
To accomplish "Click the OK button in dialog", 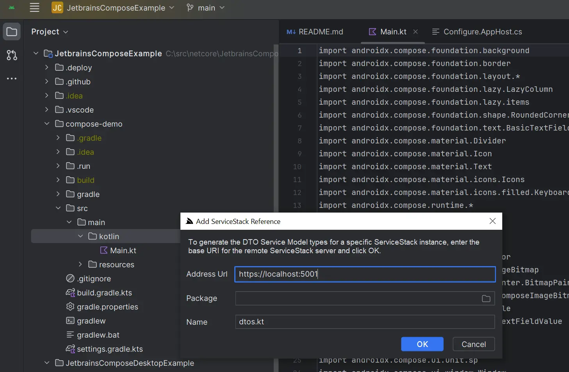I will pyautogui.click(x=422, y=344).
